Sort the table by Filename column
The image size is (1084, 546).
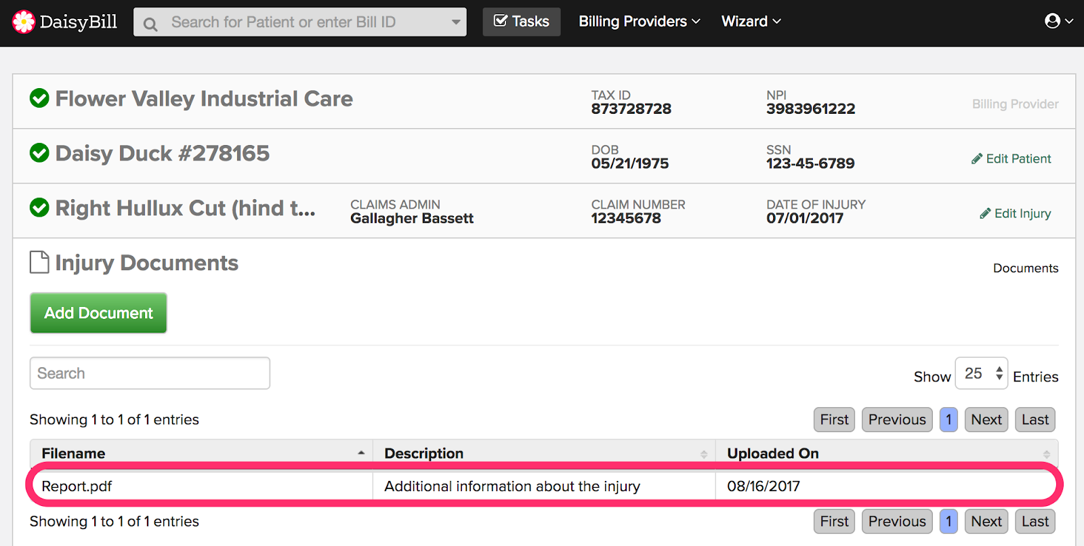(x=201, y=453)
